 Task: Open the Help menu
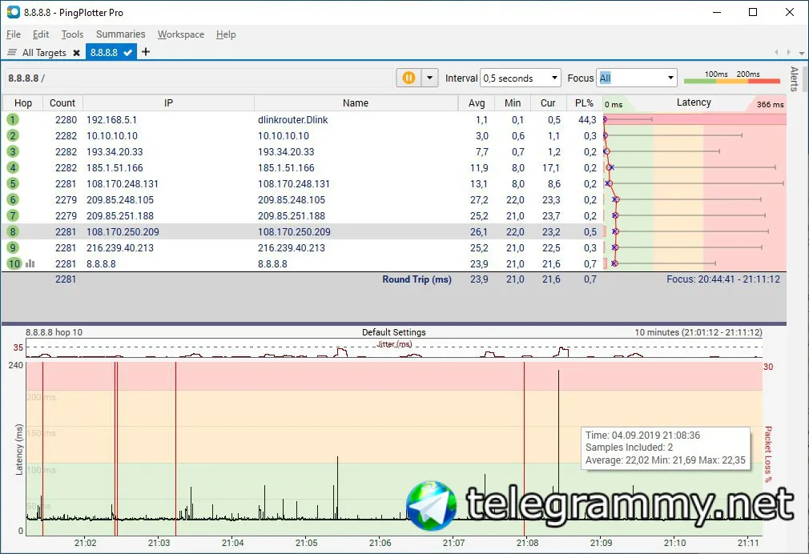pos(225,34)
